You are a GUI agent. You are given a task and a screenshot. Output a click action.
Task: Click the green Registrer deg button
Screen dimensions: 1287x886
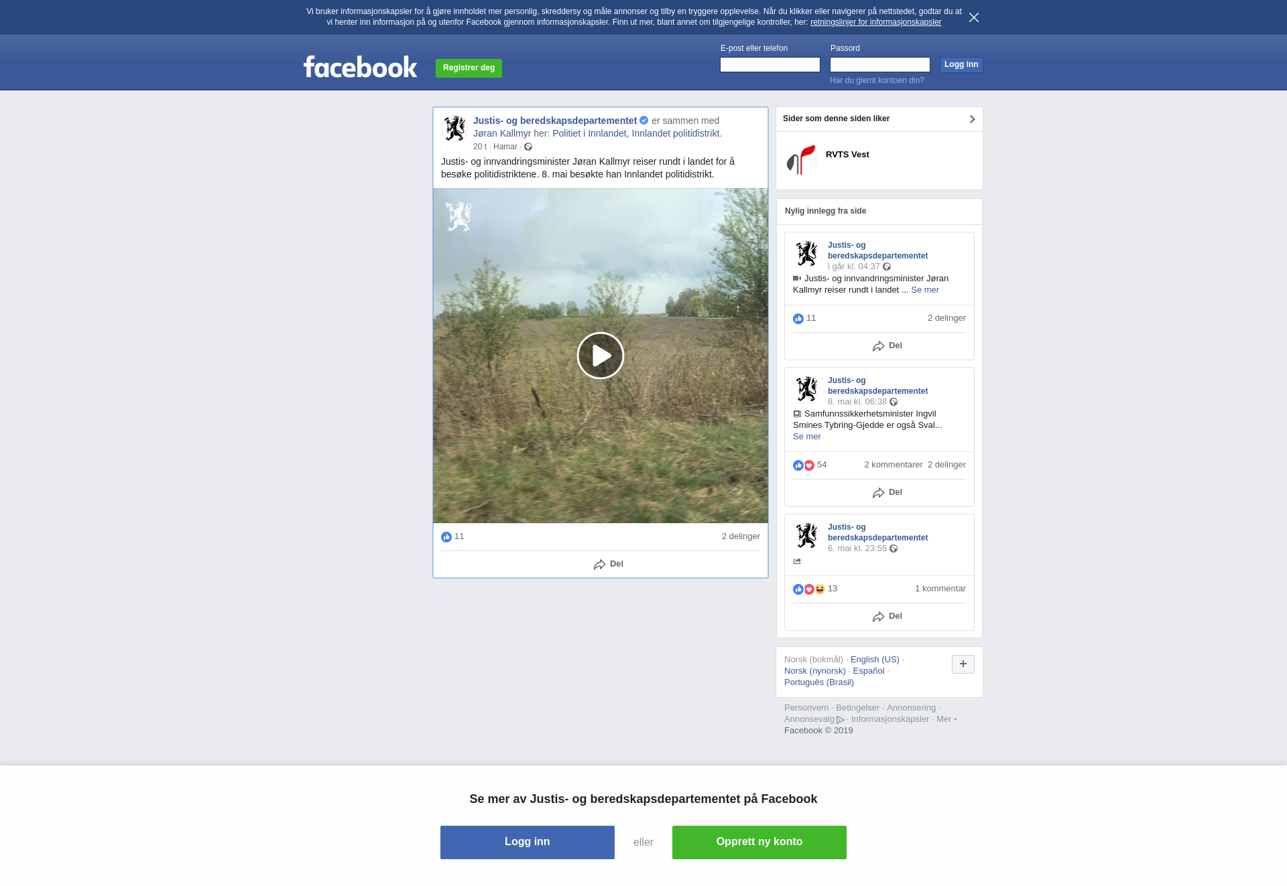point(469,68)
